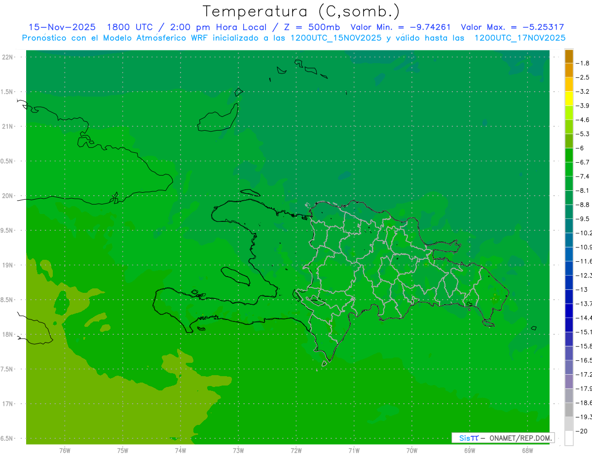Pick the white legend swatch beside -20
Image resolution: width=592 pixels, height=457 pixels.
click(569, 438)
